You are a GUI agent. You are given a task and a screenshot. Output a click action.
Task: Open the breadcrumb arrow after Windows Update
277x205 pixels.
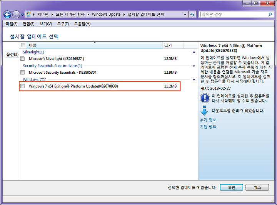(124, 15)
